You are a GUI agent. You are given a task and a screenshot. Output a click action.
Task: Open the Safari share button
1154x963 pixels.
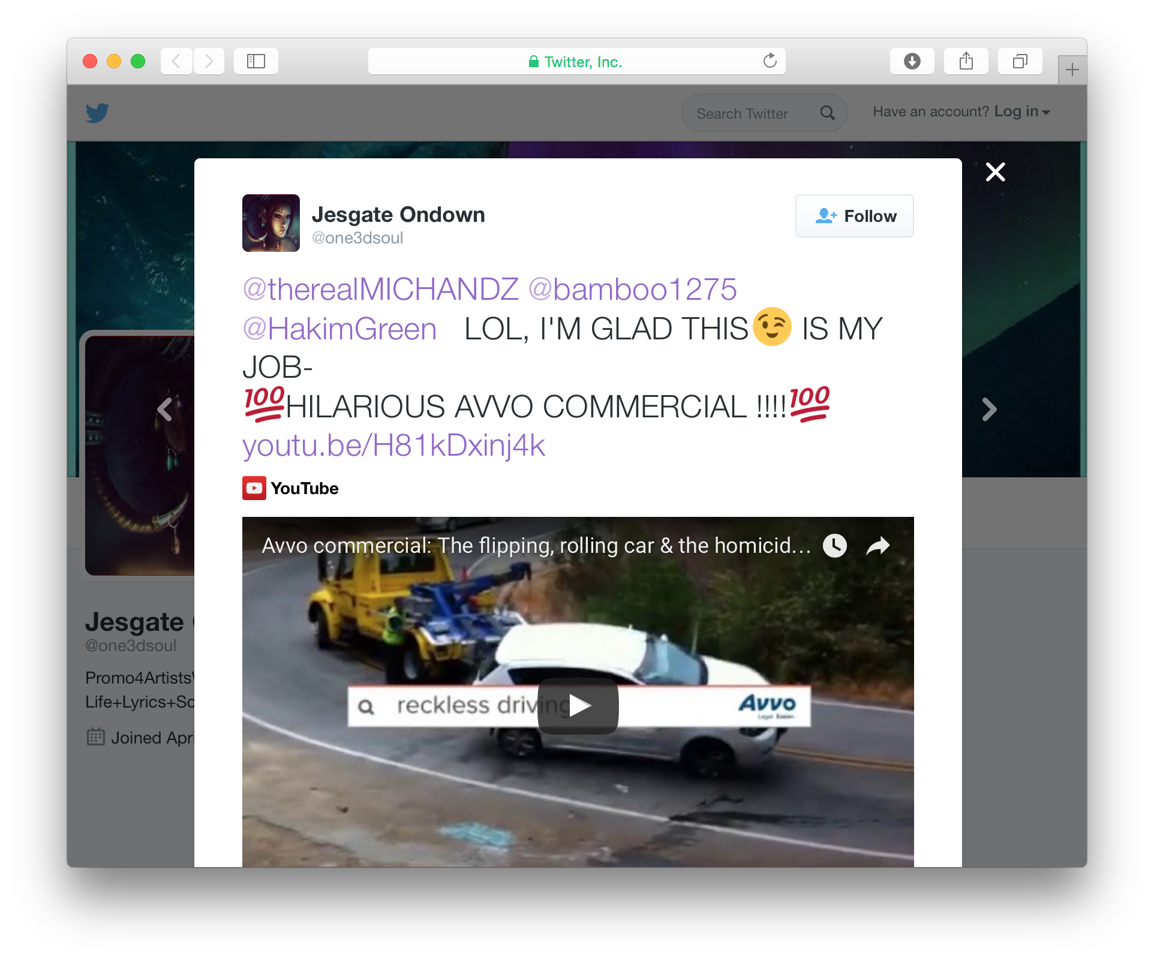pos(966,61)
